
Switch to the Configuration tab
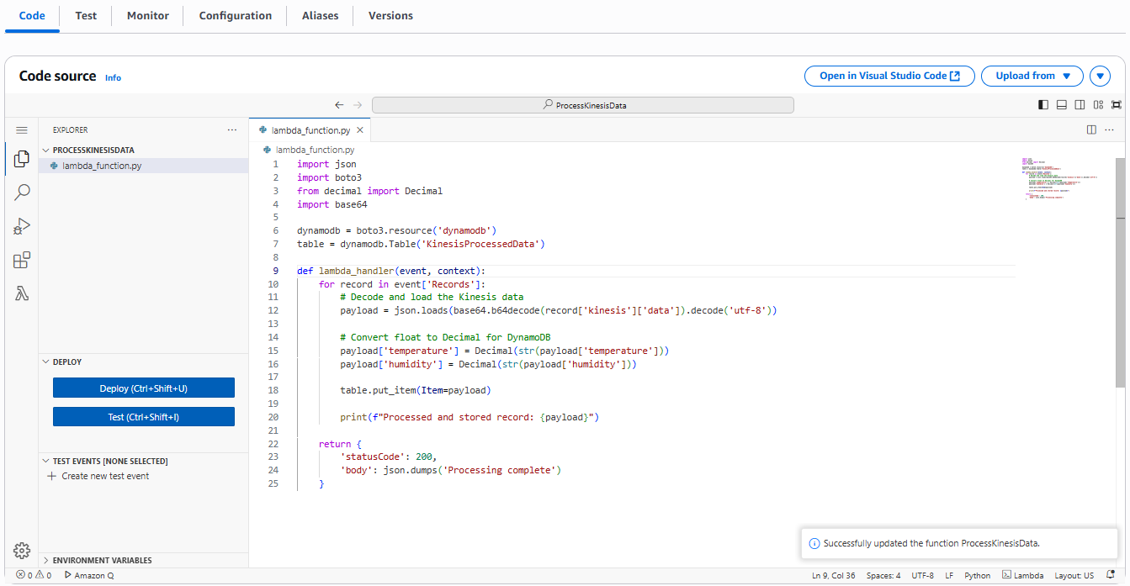coord(235,16)
